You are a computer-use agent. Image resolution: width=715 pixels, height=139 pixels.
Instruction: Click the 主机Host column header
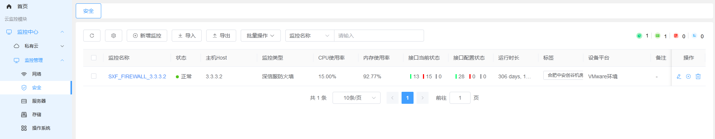(x=216, y=58)
